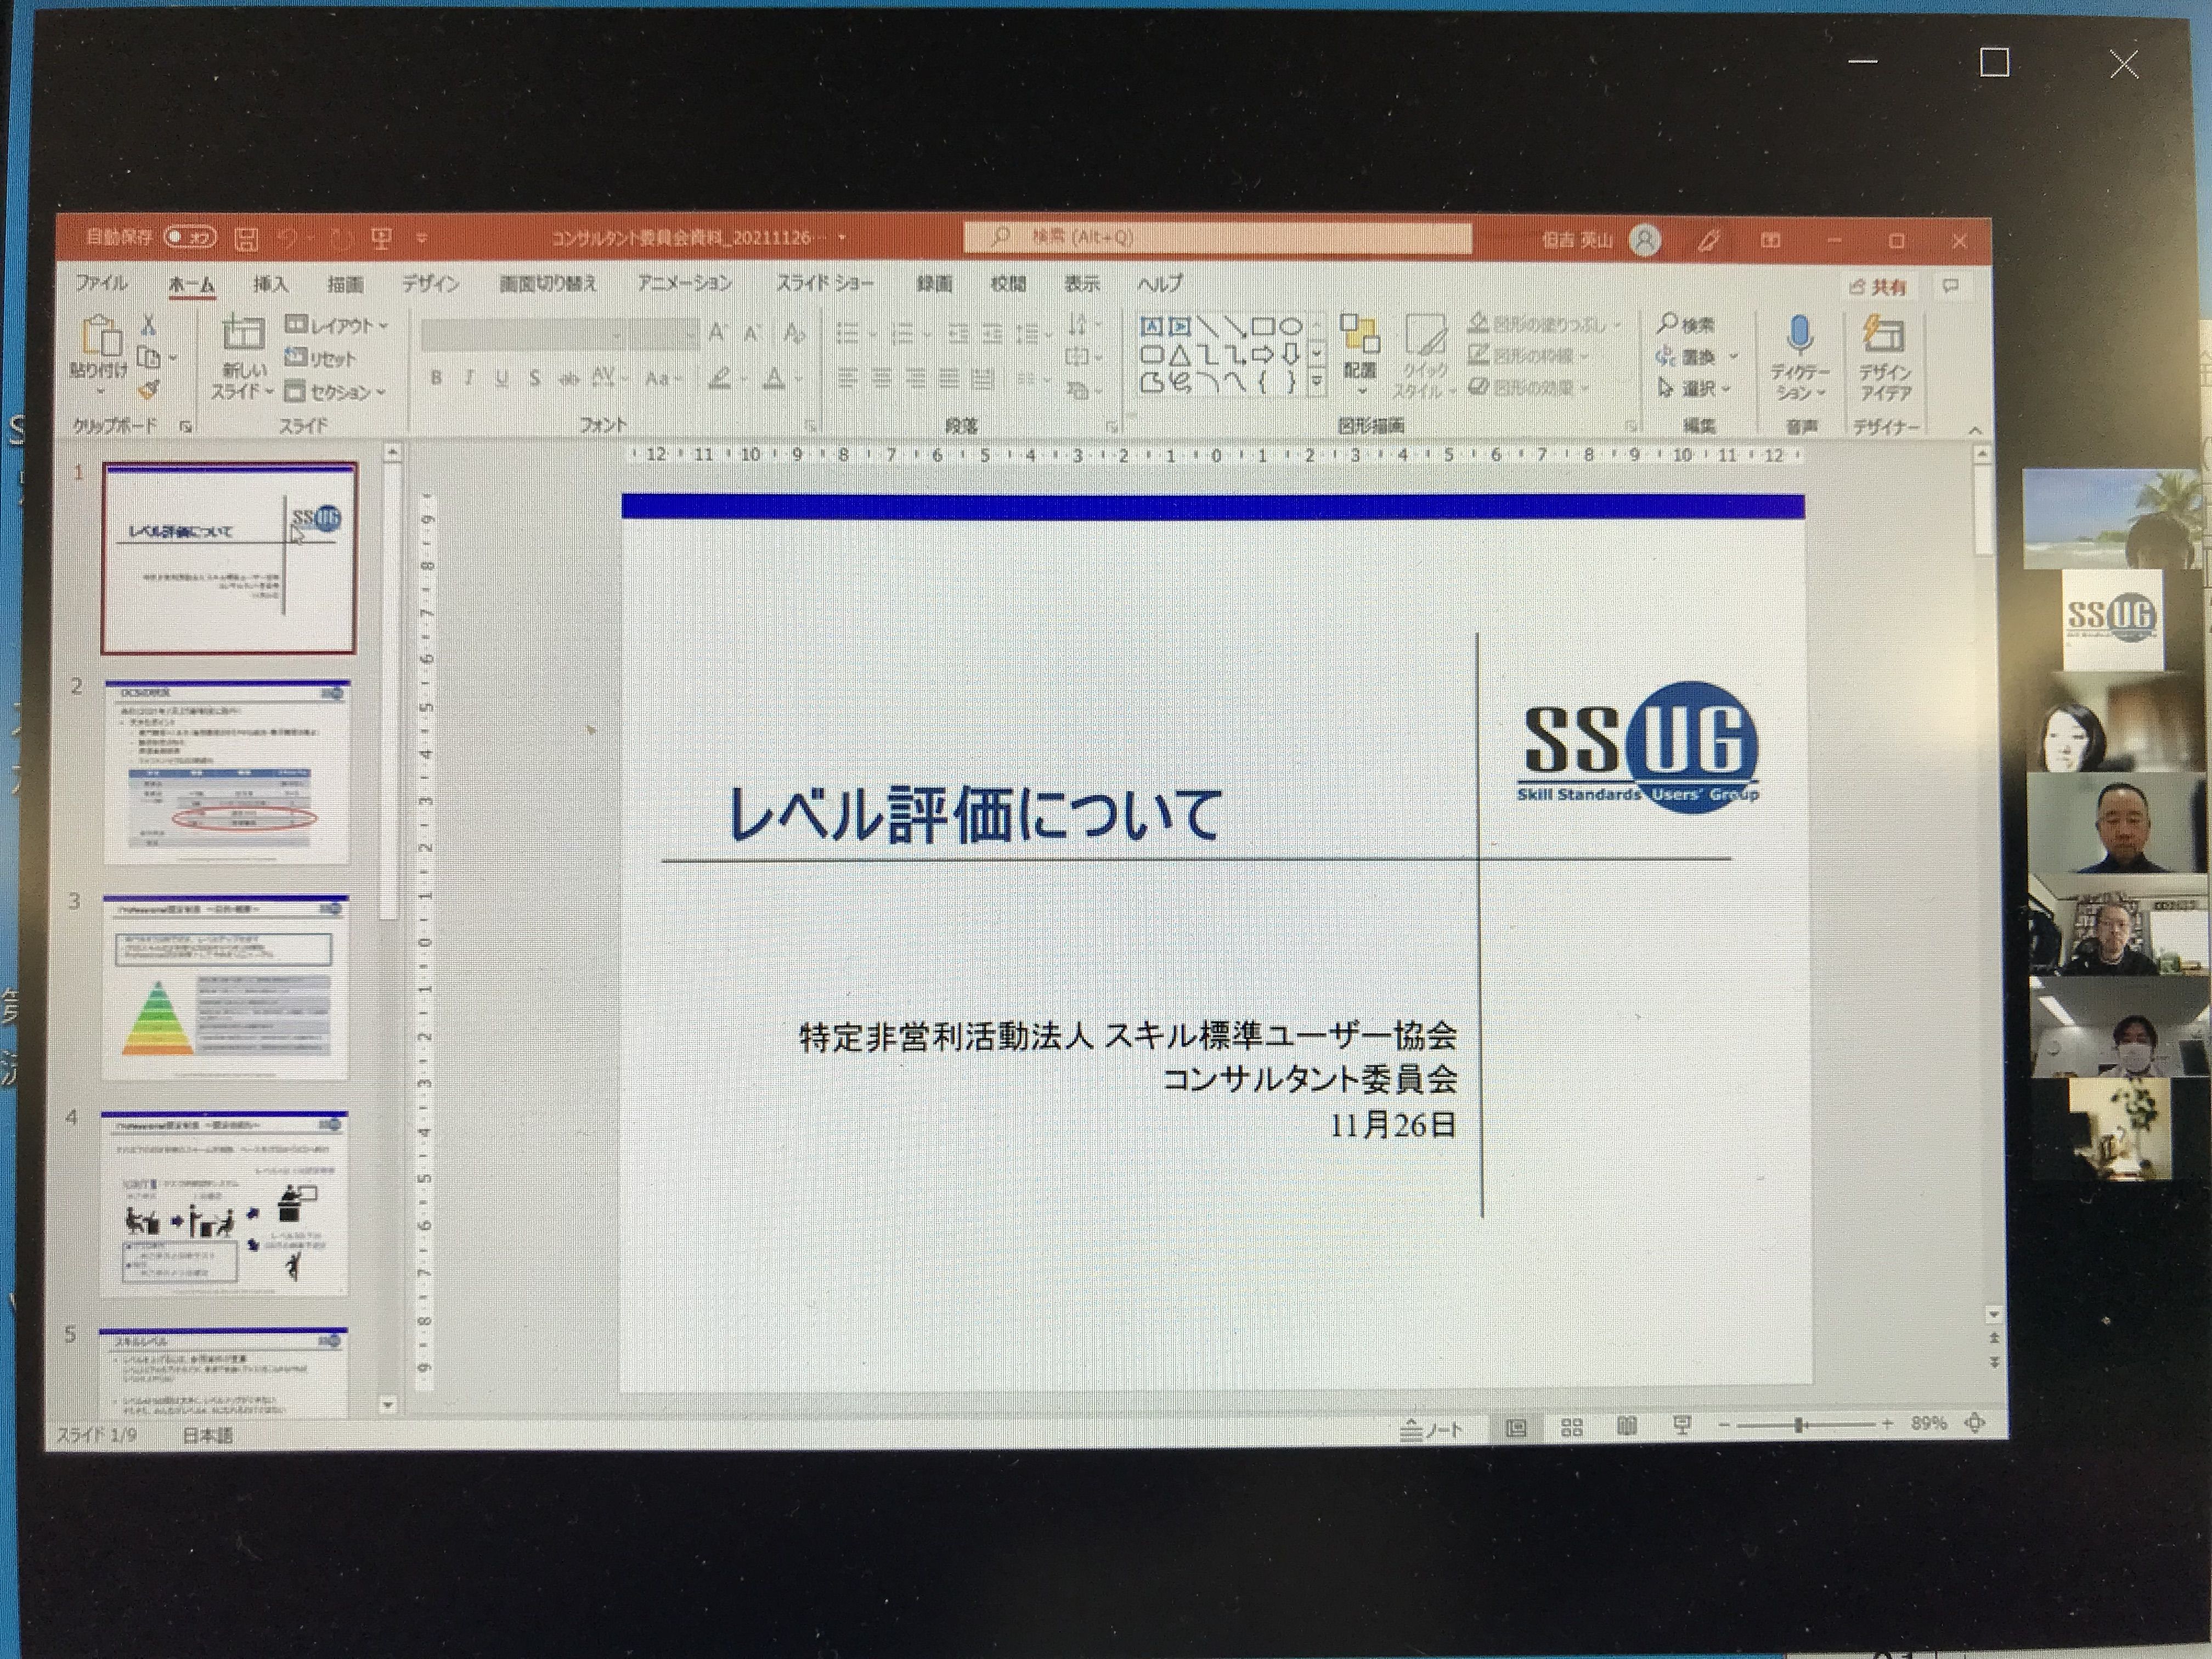Image resolution: width=2212 pixels, height=1659 pixels.
Task: Click the zoom slider handle in the status bar
Action: [x=1798, y=1424]
